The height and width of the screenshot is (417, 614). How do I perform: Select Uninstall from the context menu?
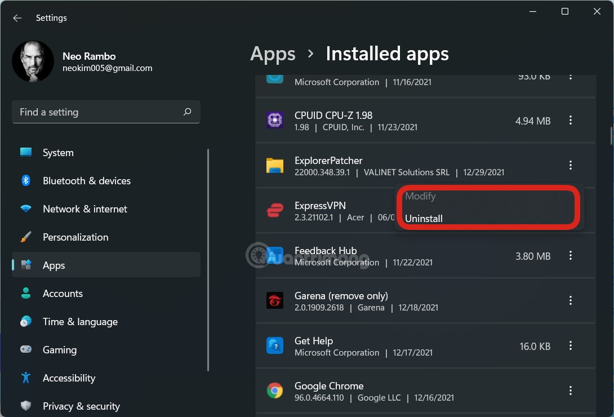tap(424, 219)
